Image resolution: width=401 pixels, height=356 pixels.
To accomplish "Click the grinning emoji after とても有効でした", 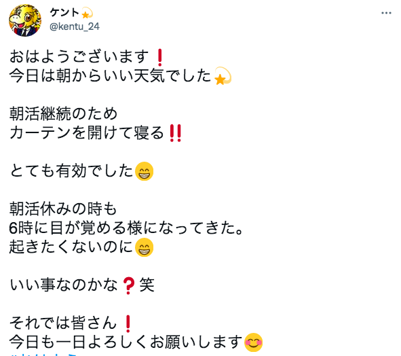I will (x=145, y=171).
